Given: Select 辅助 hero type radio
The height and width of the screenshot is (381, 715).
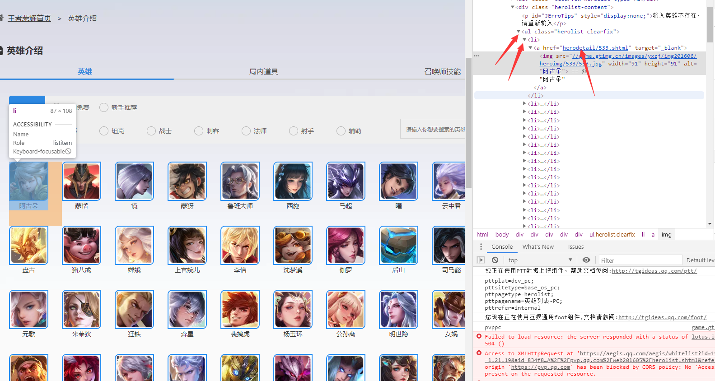Looking at the screenshot, I should [x=341, y=131].
